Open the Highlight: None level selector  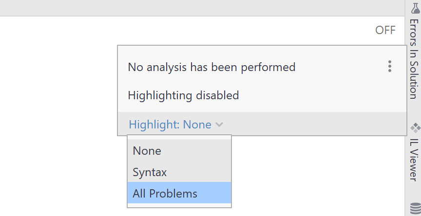coord(170,125)
